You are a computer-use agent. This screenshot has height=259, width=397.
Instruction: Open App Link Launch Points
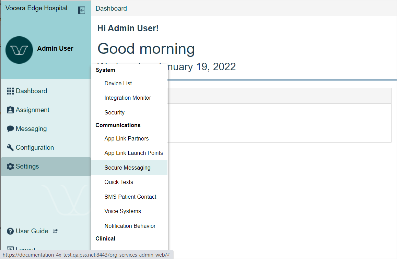133,153
